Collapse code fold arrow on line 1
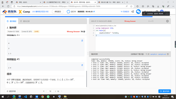 [95, 26]
